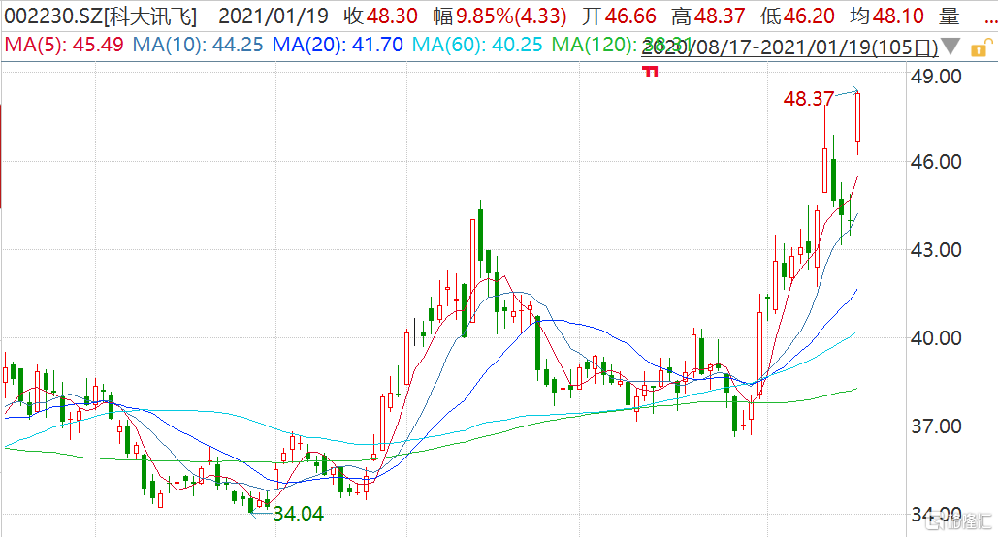This screenshot has width=998, height=537.
Task: Click the date 2021/01/19 in header
Action: tap(274, 16)
